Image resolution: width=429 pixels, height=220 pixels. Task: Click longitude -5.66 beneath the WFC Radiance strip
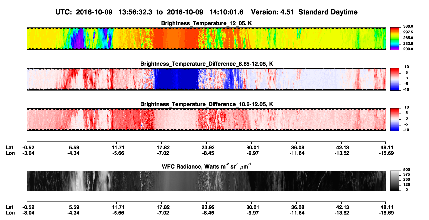pos(118,213)
